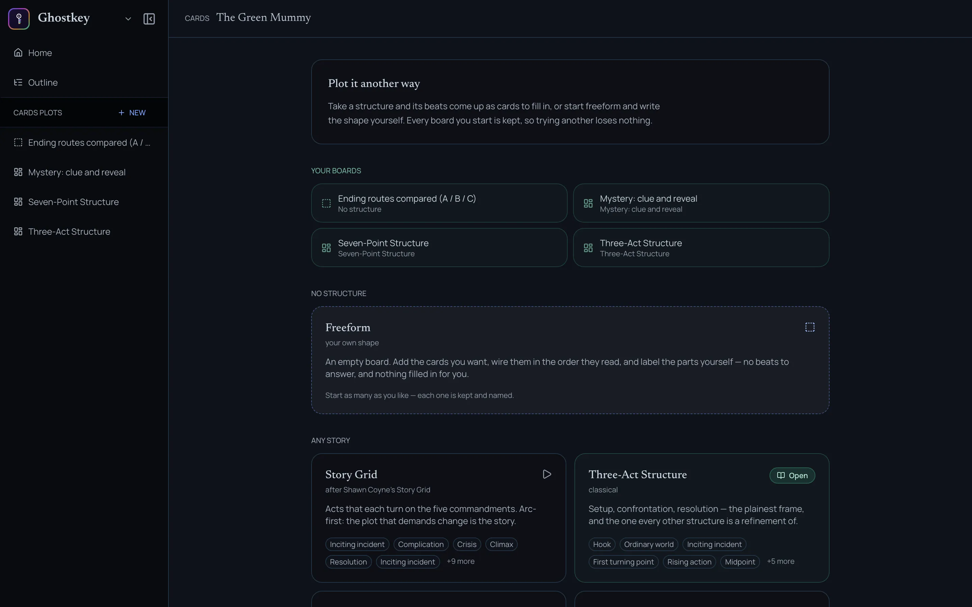Click the Resolution beat chip
Image resolution: width=972 pixels, height=607 pixels.
pyautogui.click(x=348, y=562)
